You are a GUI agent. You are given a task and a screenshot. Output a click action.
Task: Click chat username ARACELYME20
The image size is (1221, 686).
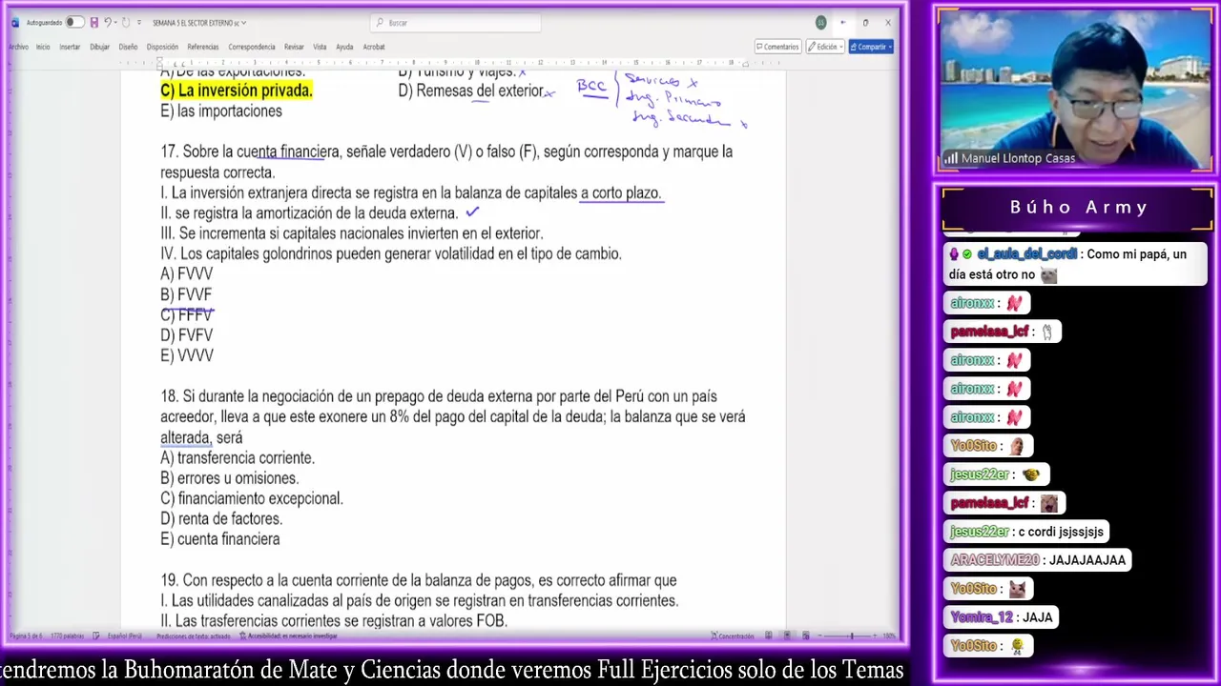[x=994, y=560]
